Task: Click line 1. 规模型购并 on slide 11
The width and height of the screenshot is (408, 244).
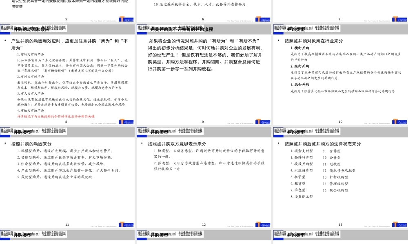Action: (65, 151)
